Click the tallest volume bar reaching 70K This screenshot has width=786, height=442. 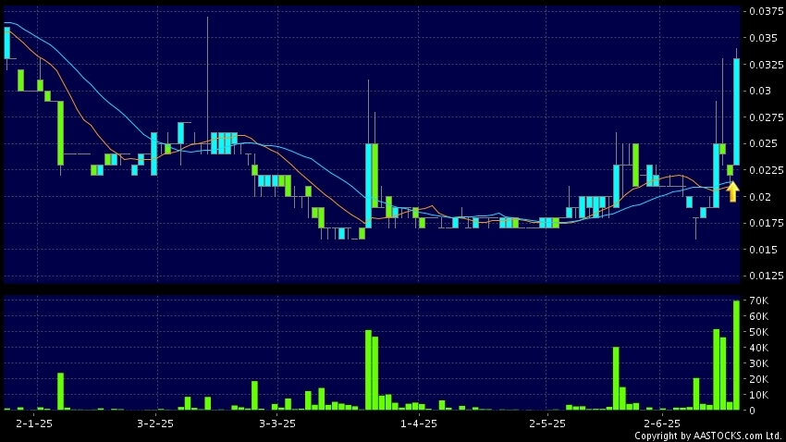point(736,355)
